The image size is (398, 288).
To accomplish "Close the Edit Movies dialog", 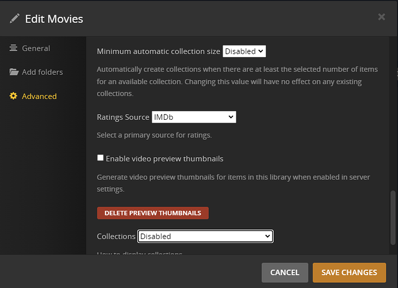I will tap(381, 17).
